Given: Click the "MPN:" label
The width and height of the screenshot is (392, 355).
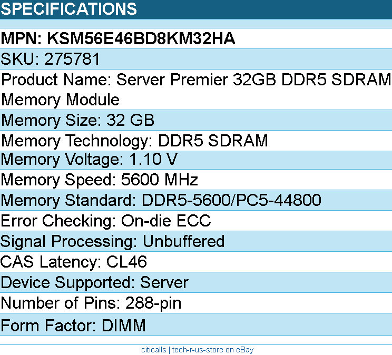Looking at the screenshot, I should 22,38.
